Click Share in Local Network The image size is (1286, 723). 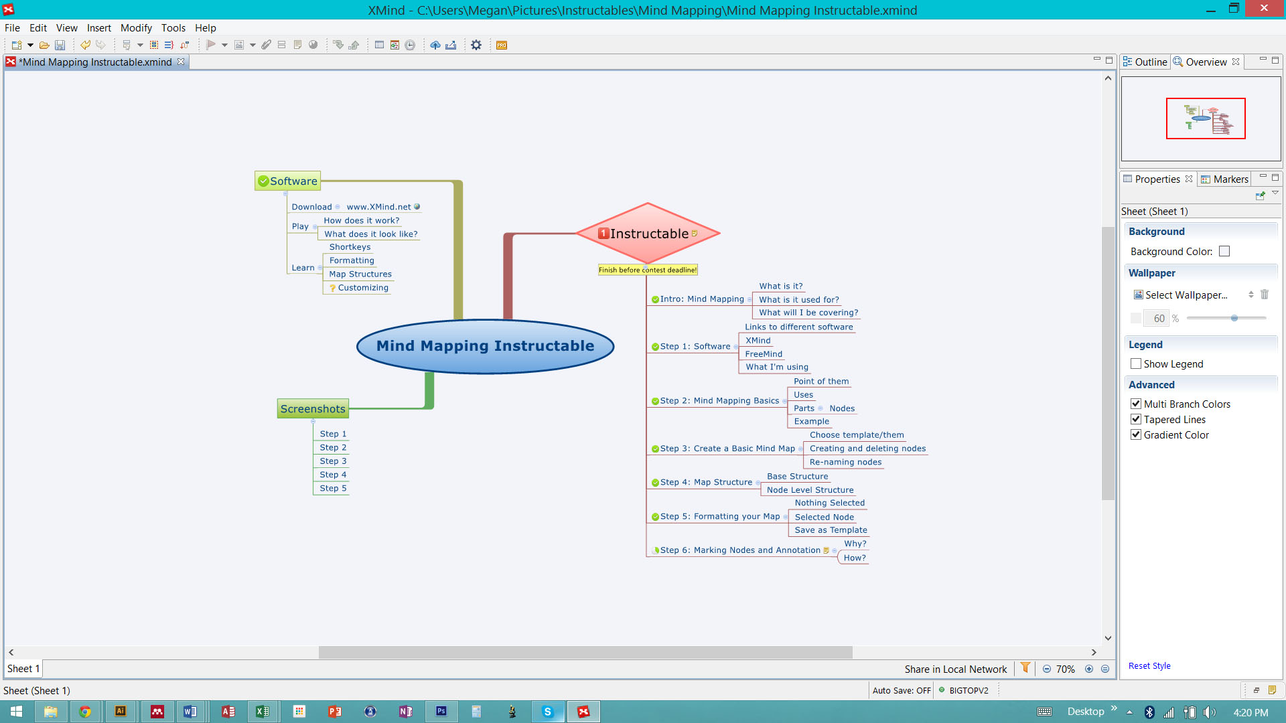pos(955,669)
